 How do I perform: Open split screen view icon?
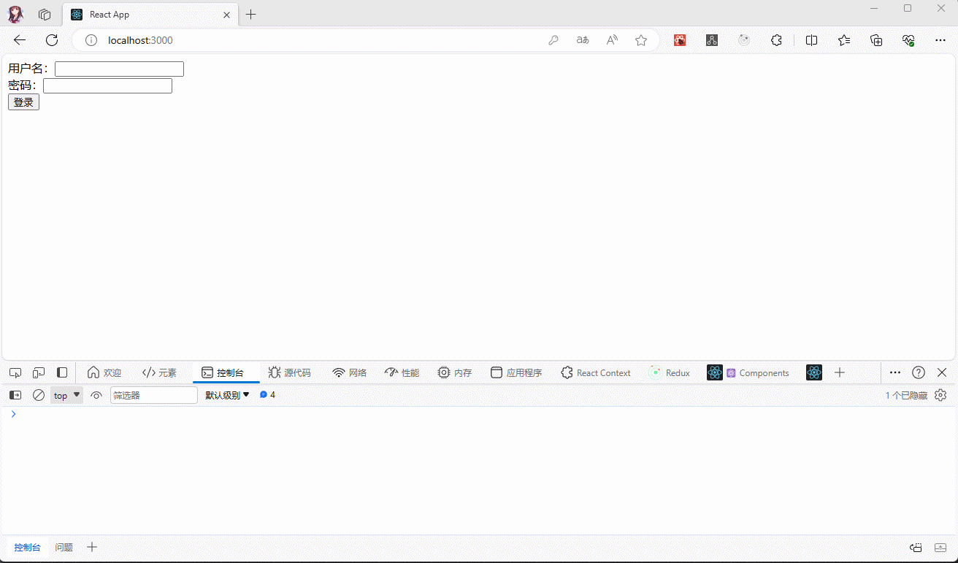(x=811, y=40)
